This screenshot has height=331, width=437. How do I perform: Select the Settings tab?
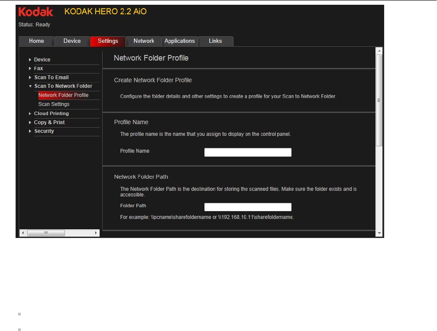pyautogui.click(x=108, y=41)
